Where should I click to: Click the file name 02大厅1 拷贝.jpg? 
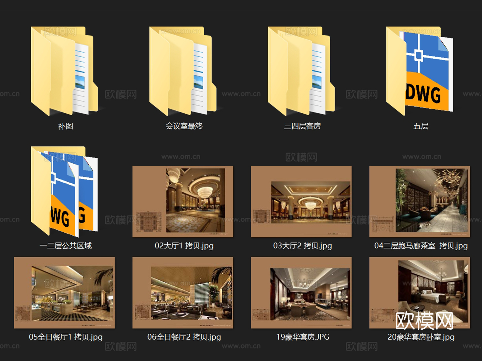click(184, 246)
